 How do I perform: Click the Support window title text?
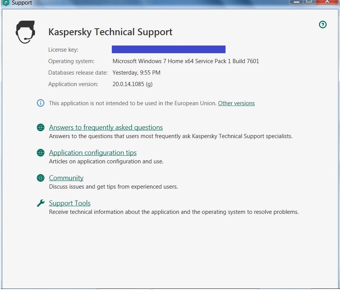(x=22, y=3)
